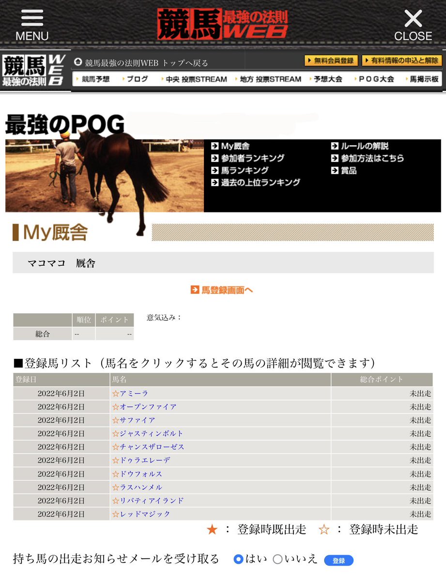Click the star icon before レッドマジック

(115, 514)
